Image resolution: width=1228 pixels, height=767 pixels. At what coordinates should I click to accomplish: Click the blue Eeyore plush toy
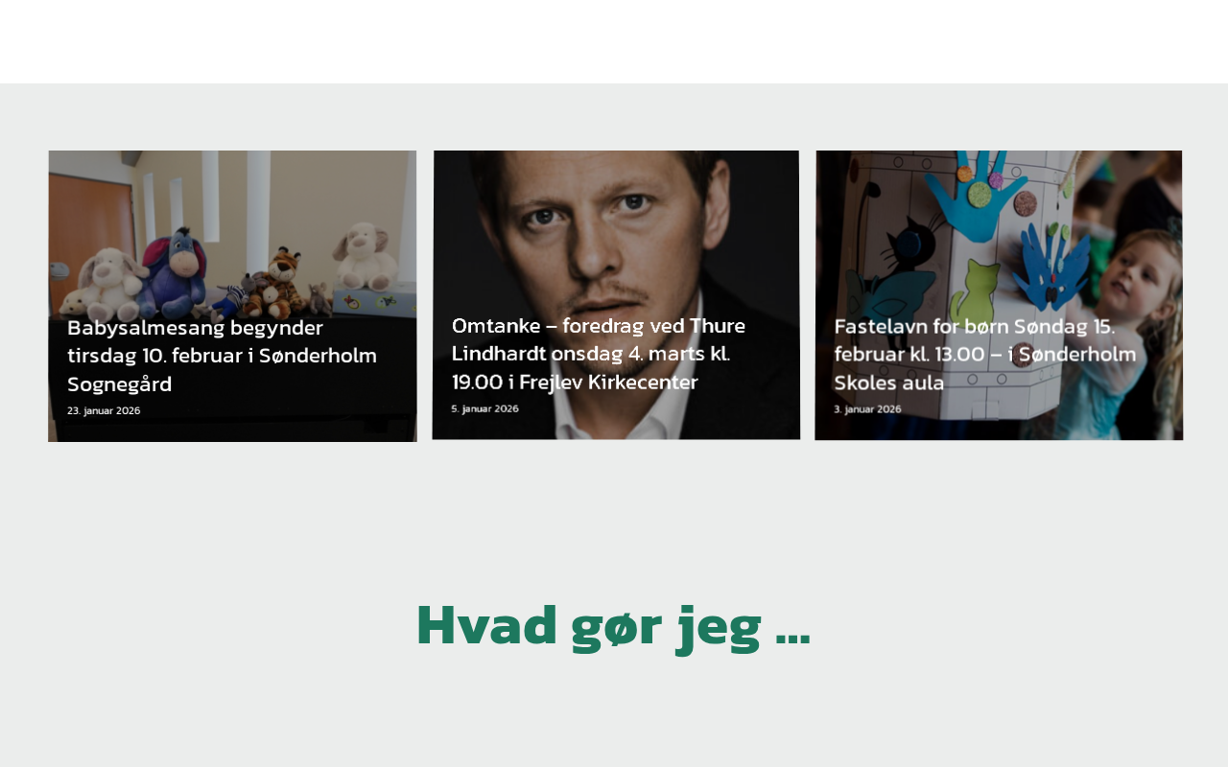click(173, 273)
